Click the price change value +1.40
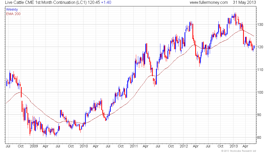Viewport: 280px width, 153px height. pos(106,3)
